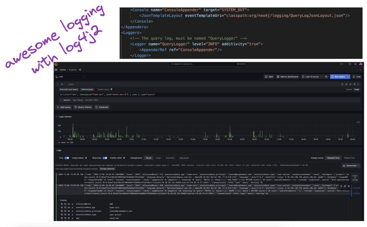Image resolution: width=367 pixels, height=227 pixels.
Task: Select Exact deduplication
Action: pos(158,158)
